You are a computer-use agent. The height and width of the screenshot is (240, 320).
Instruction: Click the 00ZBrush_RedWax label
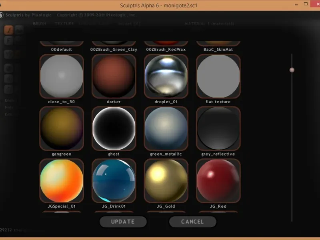(166, 49)
